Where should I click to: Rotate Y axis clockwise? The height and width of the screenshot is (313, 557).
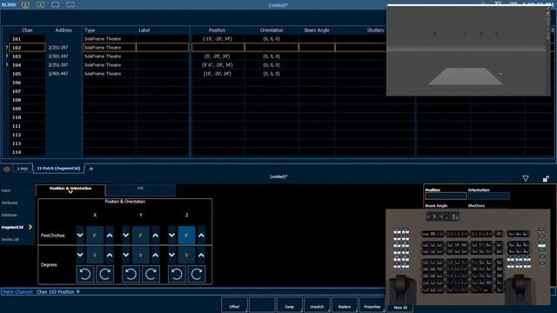click(151, 274)
